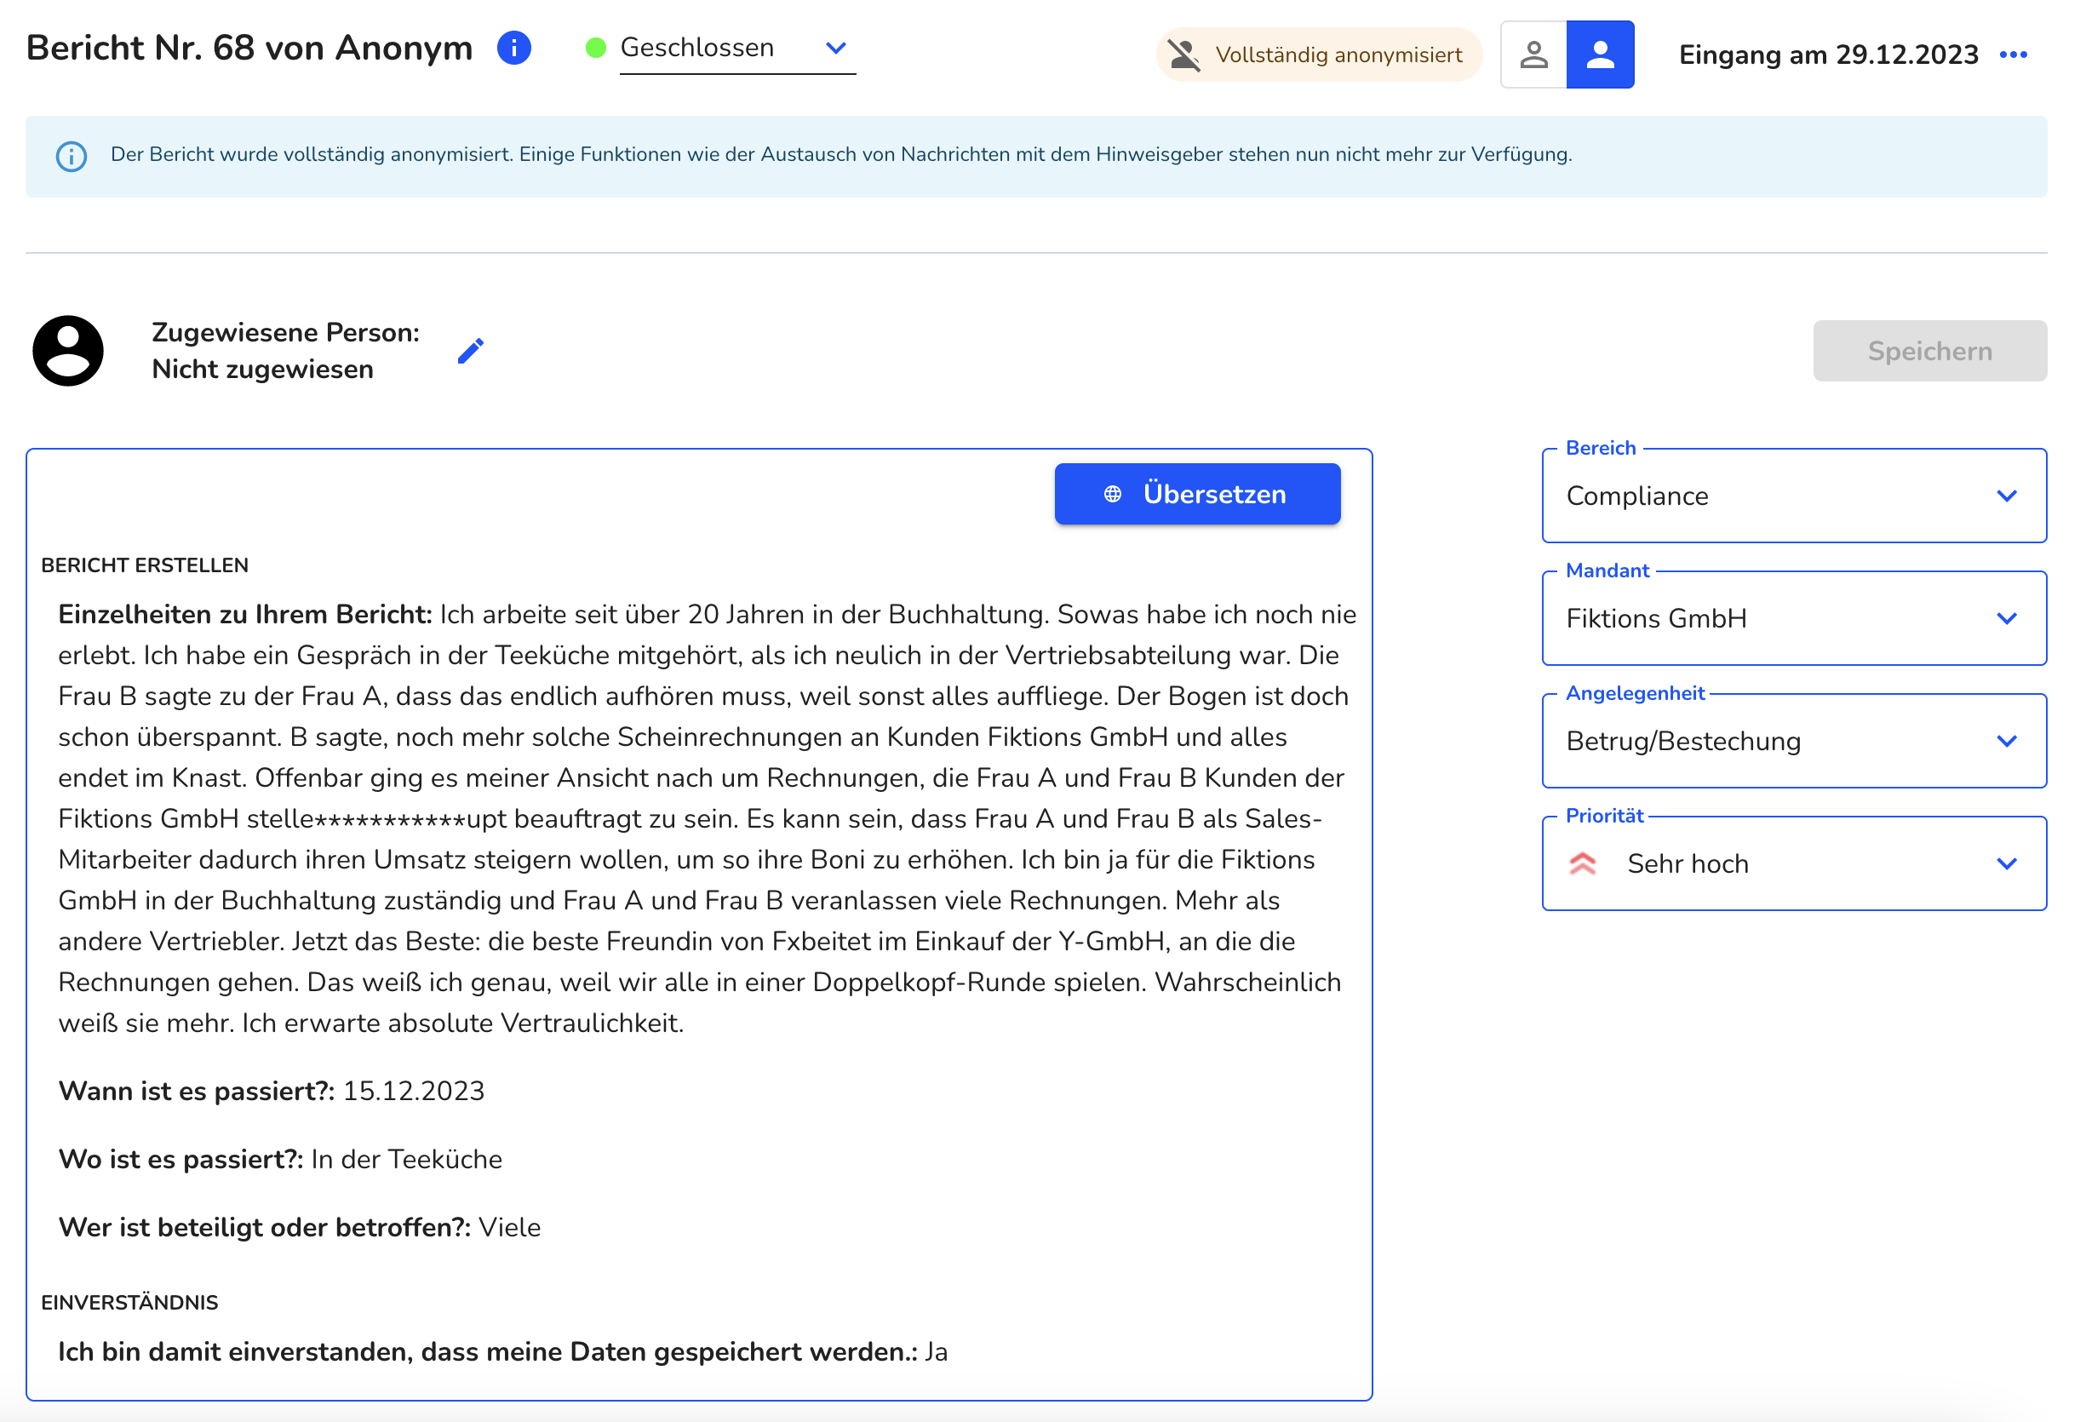Click globe icon on Übersetzen button
Screen dimensions: 2086x1422
[x=1112, y=495]
